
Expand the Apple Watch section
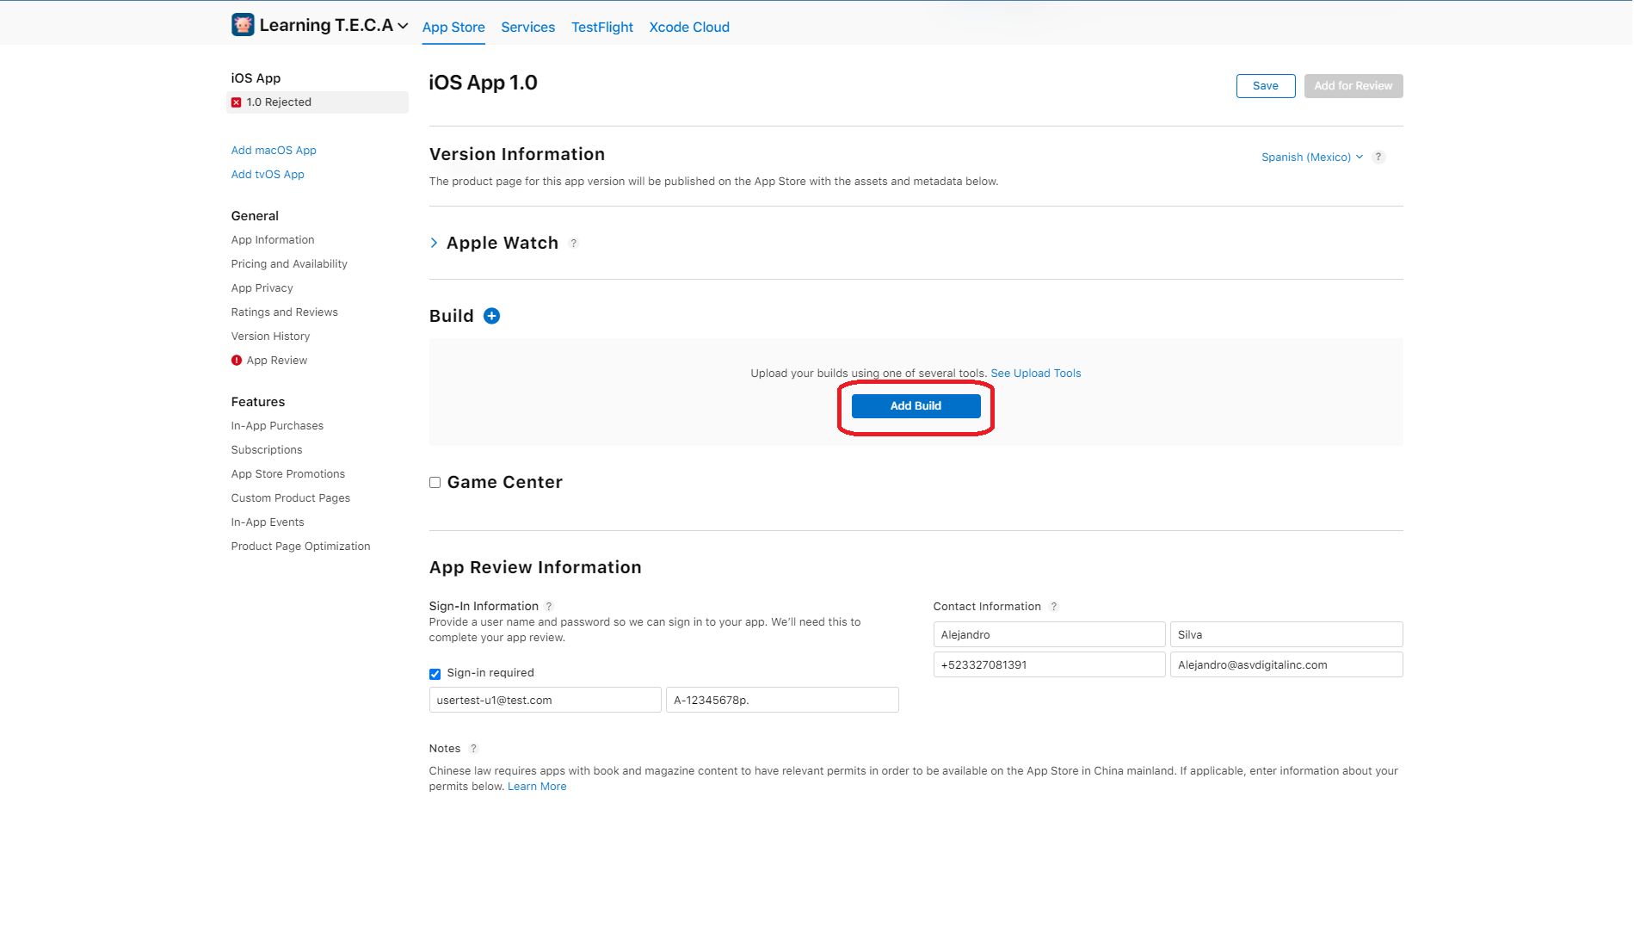(434, 244)
